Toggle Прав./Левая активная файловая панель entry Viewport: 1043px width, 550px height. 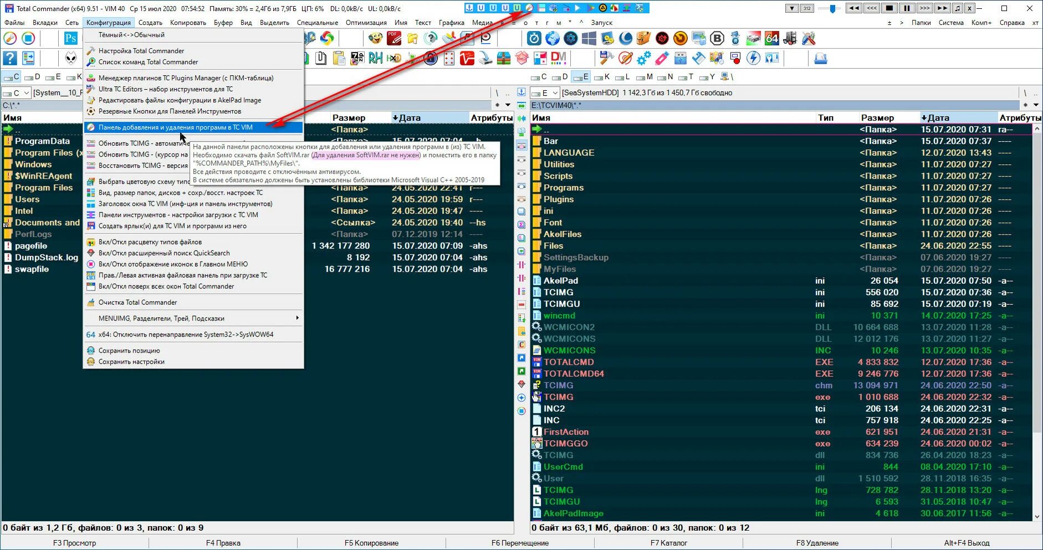[x=193, y=275]
